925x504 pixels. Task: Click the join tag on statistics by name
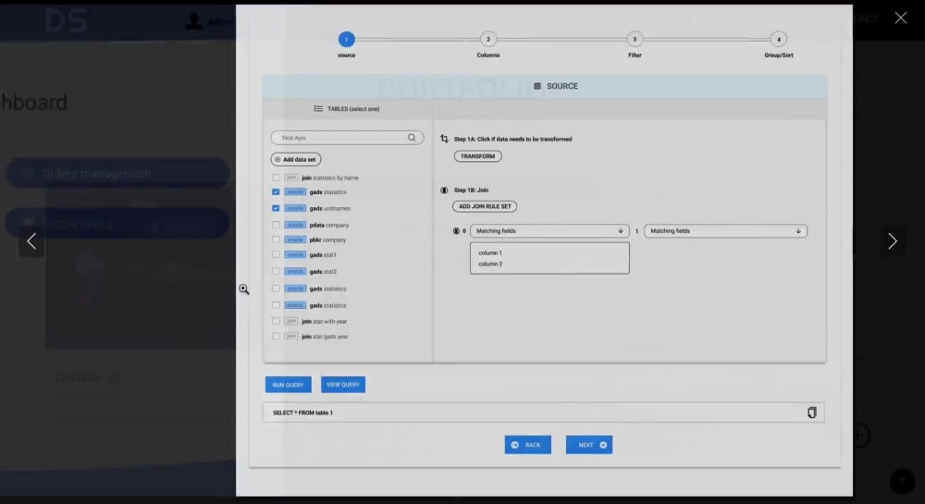(291, 178)
